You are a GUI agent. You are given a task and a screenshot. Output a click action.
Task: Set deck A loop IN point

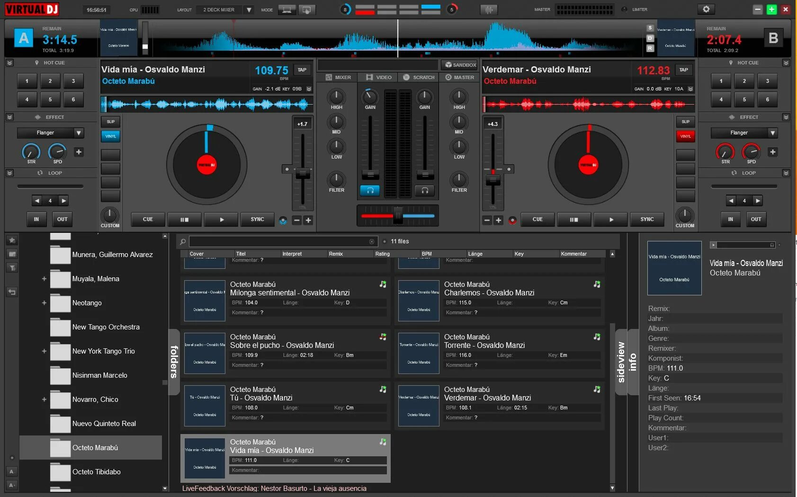(36, 219)
